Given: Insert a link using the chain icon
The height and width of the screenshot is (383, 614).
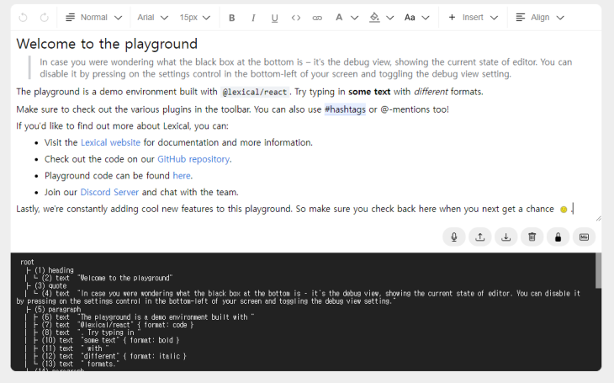Looking at the screenshot, I should tap(317, 18).
